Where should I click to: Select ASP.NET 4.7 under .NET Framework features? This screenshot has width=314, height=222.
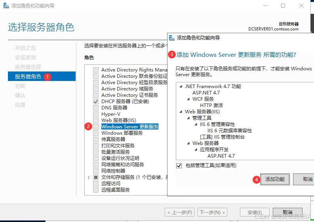pos(206,93)
